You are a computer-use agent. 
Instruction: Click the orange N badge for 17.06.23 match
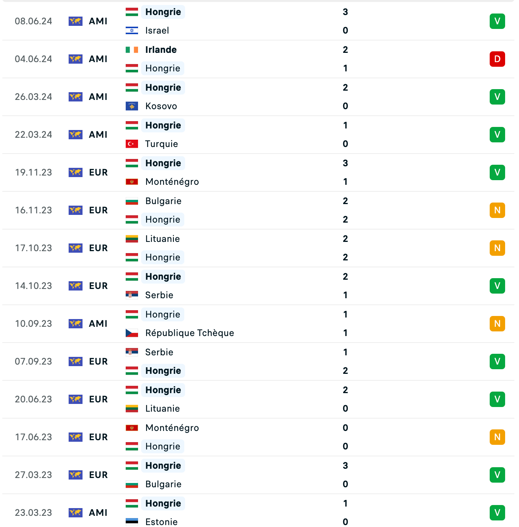click(497, 437)
